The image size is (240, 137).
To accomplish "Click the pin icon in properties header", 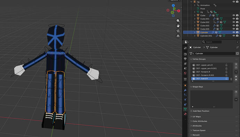I will (237, 47).
